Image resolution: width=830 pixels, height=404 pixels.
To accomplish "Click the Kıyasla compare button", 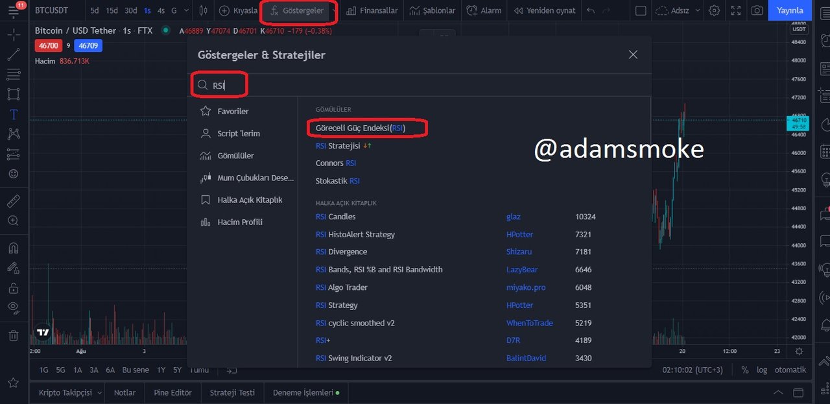I will click(239, 10).
